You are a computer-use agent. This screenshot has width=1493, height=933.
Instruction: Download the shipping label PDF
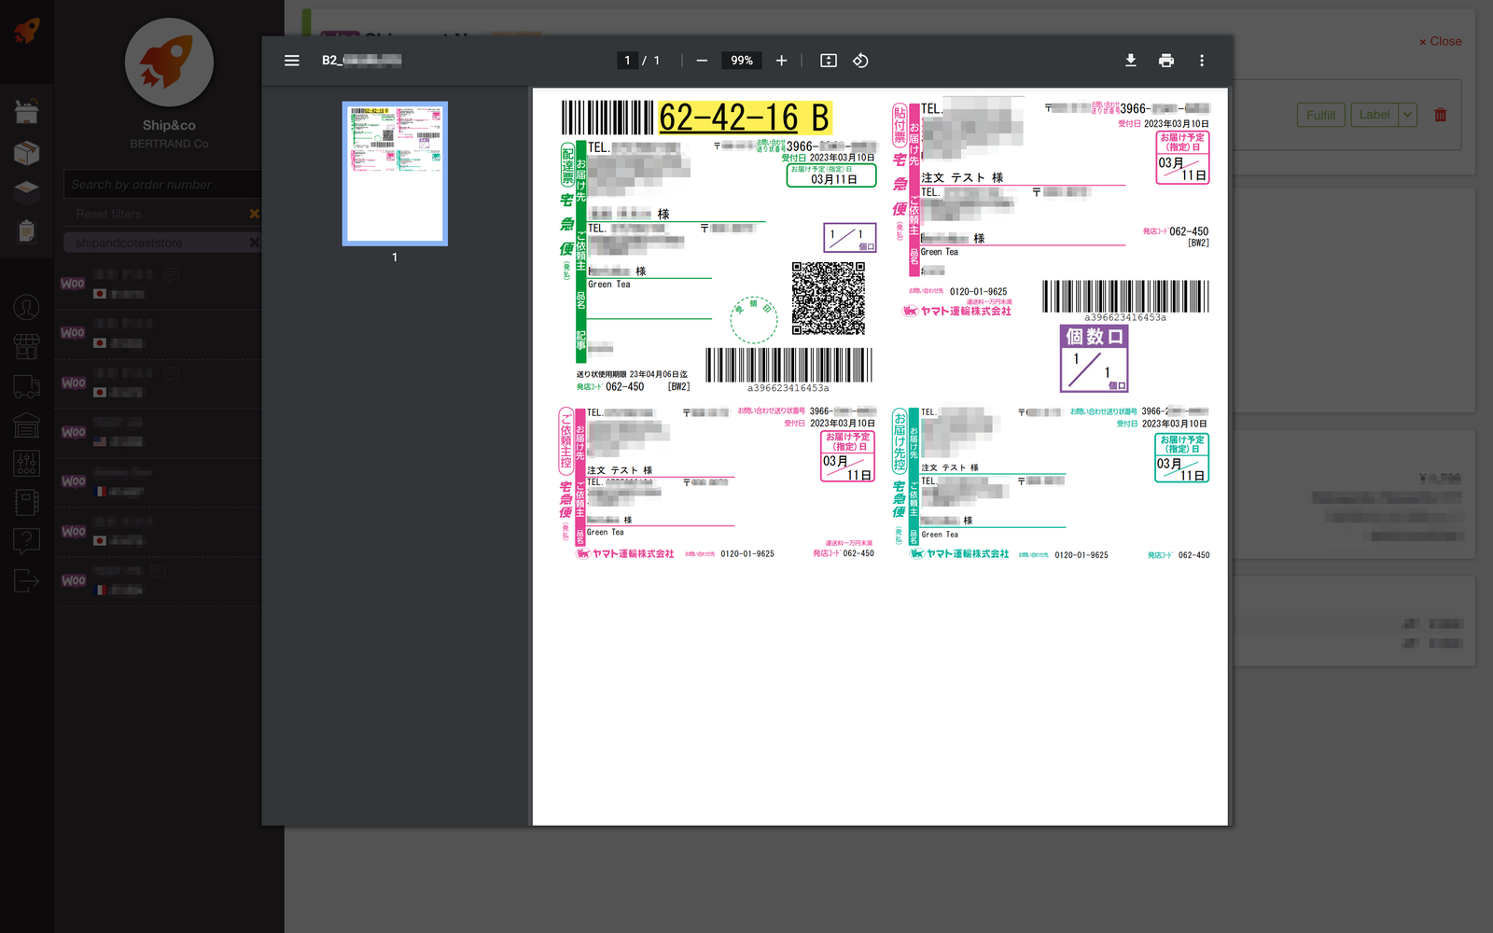[1131, 61]
